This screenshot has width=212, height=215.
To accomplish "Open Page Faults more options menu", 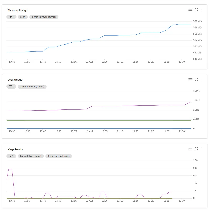I will click(202, 149).
